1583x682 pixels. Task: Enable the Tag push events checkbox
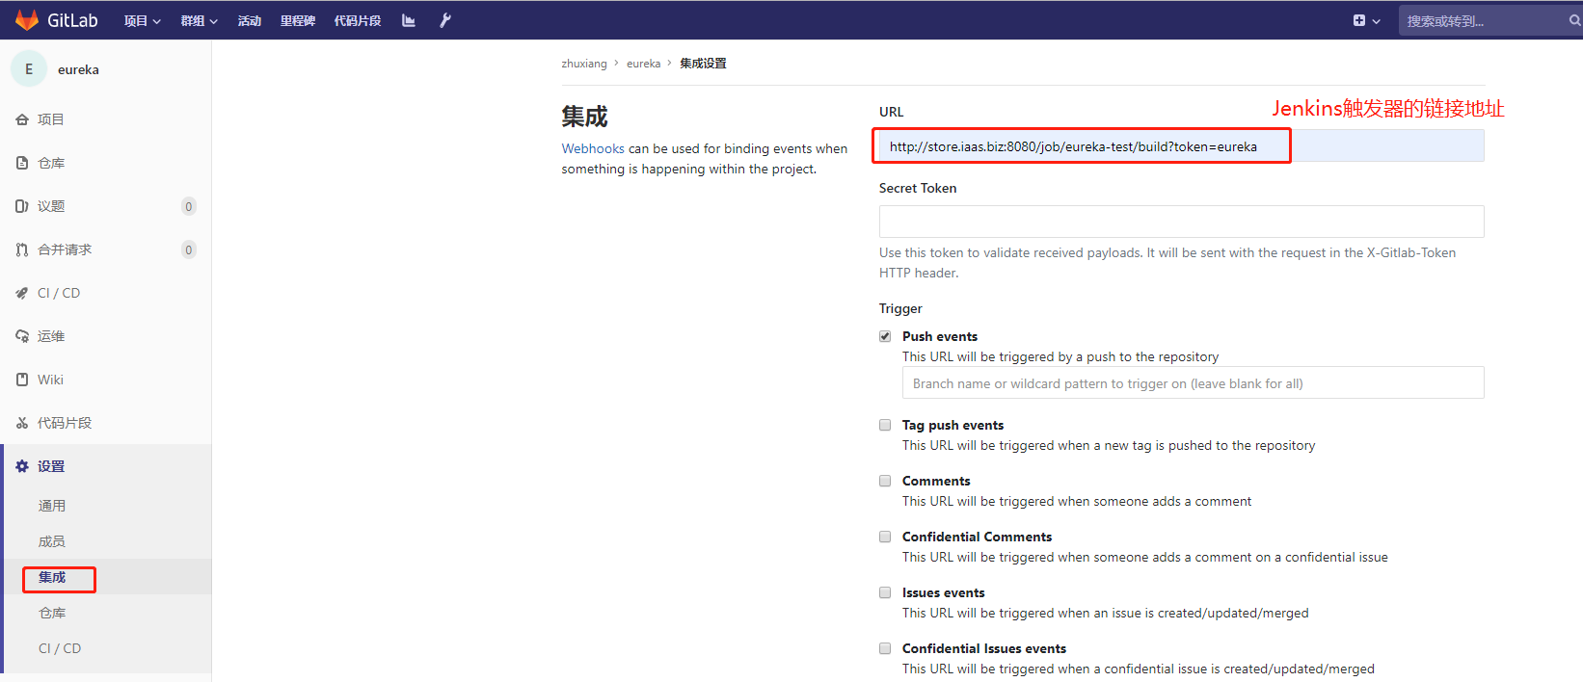coord(885,425)
